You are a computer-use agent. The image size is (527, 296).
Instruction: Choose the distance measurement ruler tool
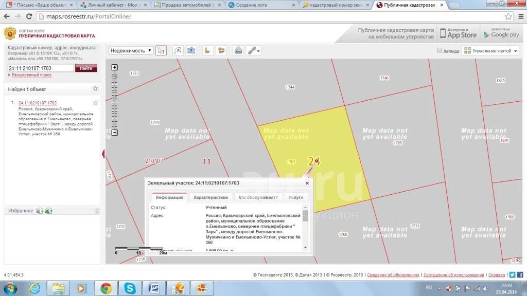[x=207, y=51]
